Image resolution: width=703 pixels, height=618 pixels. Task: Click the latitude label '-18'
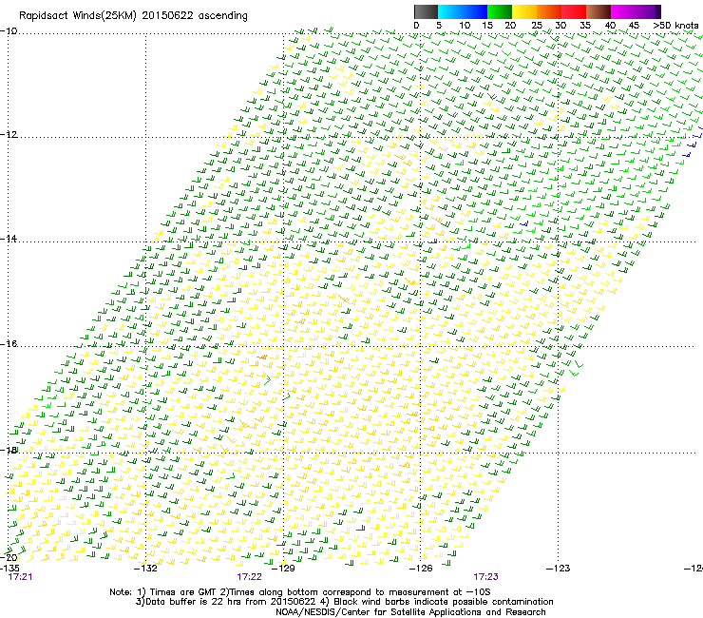click(9, 450)
